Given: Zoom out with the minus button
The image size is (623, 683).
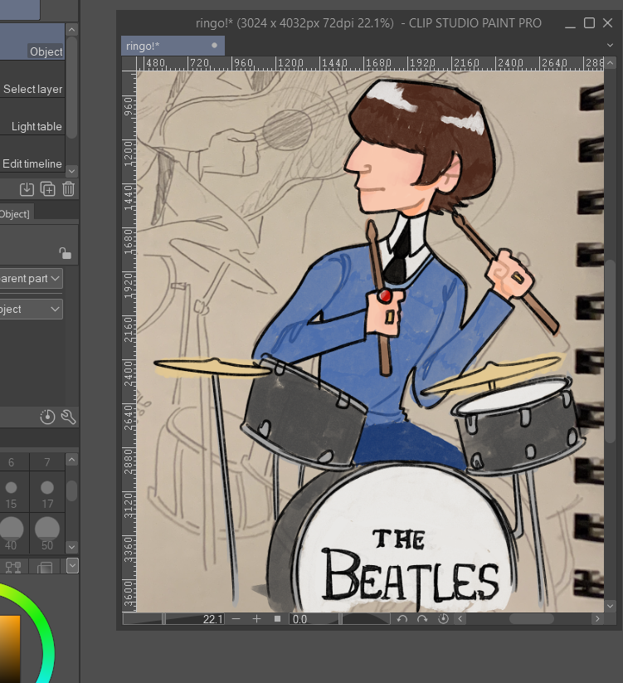Looking at the screenshot, I should click(x=236, y=618).
